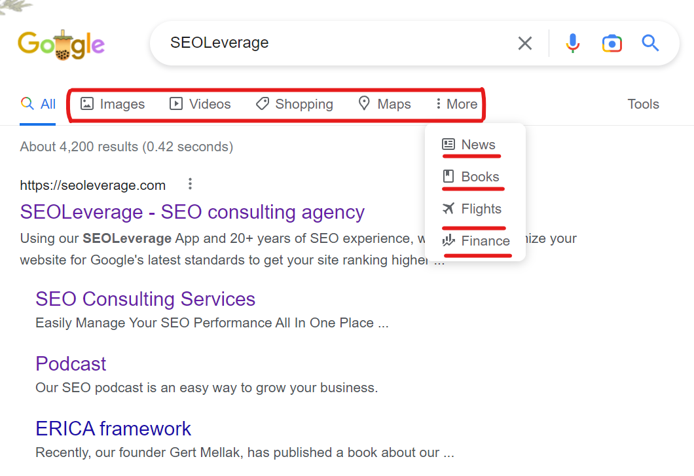Image resolution: width=694 pixels, height=476 pixels.
Task: Switch to the Images tab
Action: [x=113, y=104]
